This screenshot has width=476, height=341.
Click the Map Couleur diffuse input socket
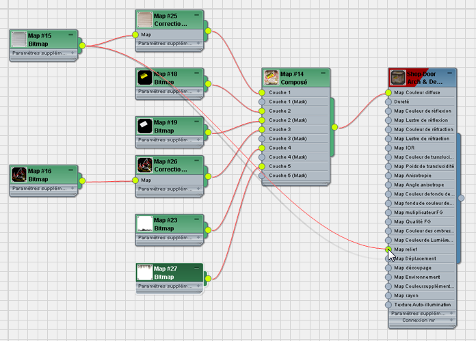[x=388, y=92]
